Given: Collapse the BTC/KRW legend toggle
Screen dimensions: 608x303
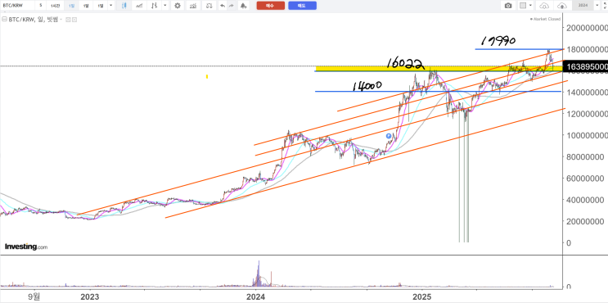Looking at the screenshot, I should coord(5,20).
